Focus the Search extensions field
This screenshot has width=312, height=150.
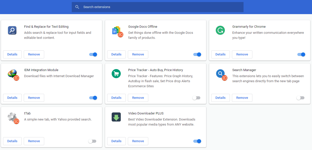(158, 7)
